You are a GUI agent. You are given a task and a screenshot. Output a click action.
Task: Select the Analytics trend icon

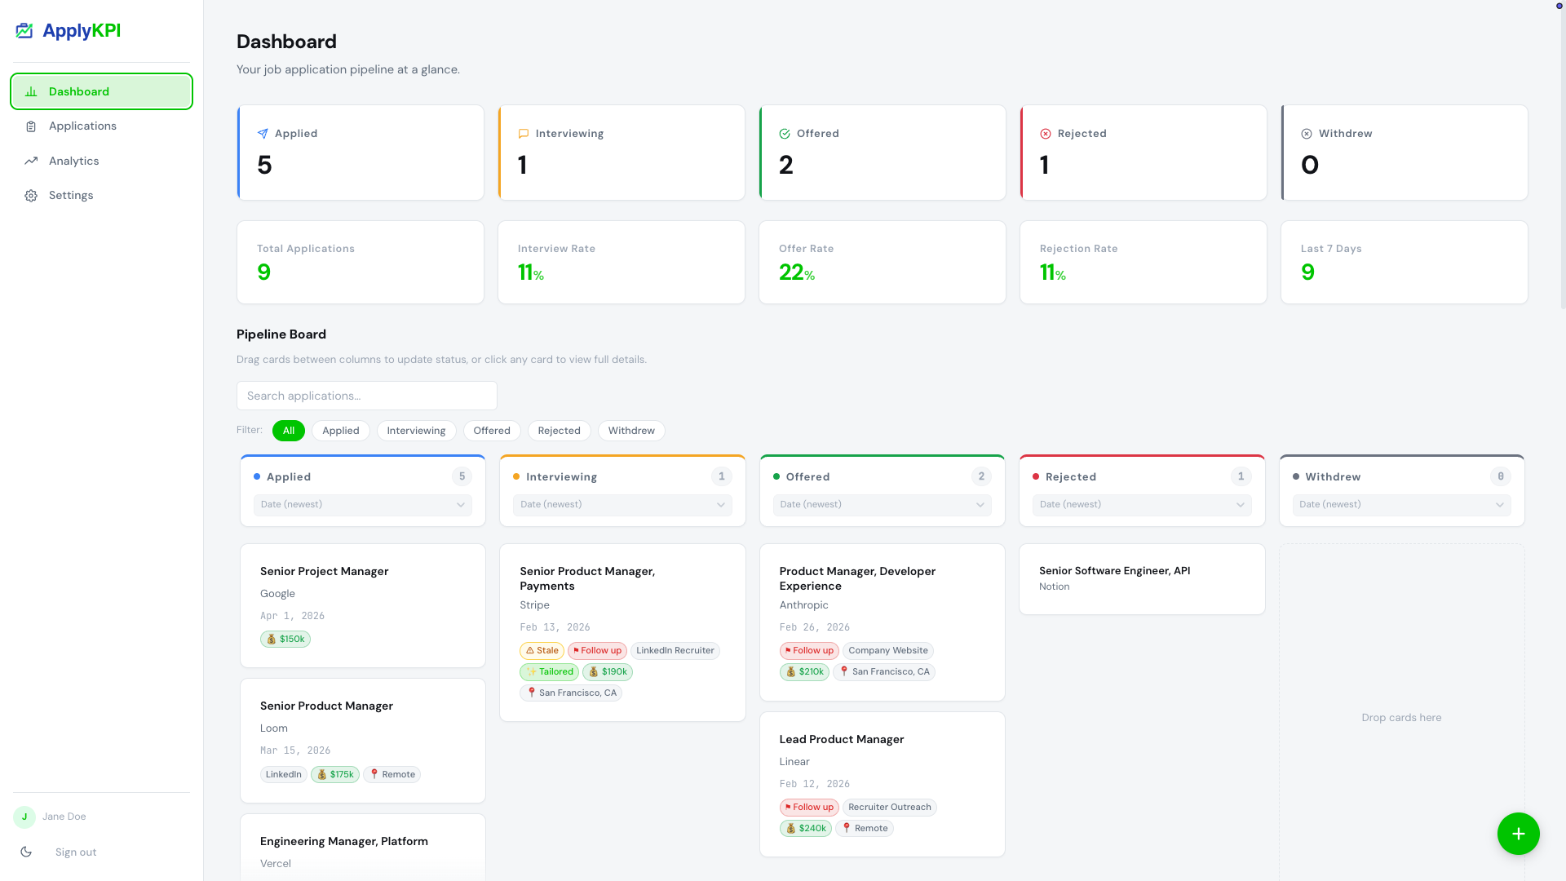coord(31,161)
